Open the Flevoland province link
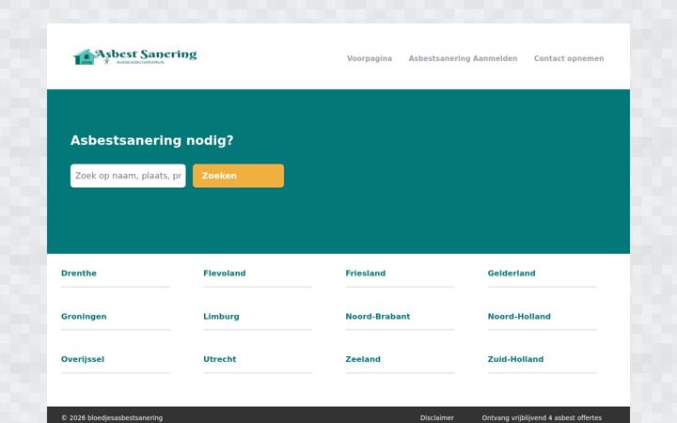677x423 pixels. coord(225,274)
